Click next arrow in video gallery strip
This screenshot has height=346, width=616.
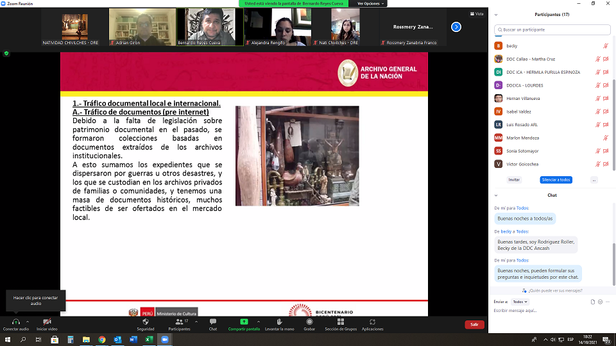point(456,27)
